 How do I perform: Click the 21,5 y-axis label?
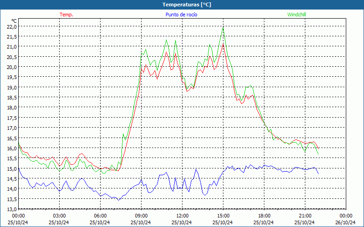pos(12,37)
